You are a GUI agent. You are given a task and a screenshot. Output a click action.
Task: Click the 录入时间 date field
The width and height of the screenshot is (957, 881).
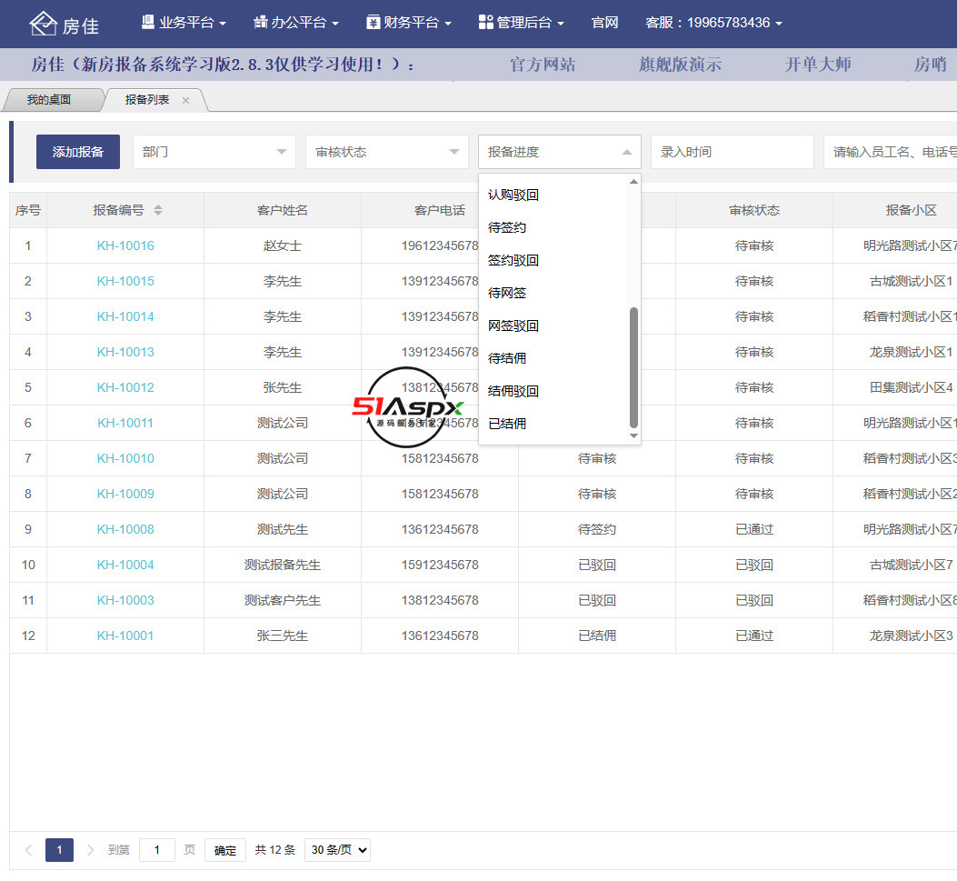click(732, 152)
